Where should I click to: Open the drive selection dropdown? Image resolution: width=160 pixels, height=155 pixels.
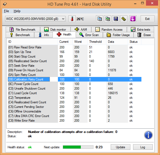(x=35, y=19)
